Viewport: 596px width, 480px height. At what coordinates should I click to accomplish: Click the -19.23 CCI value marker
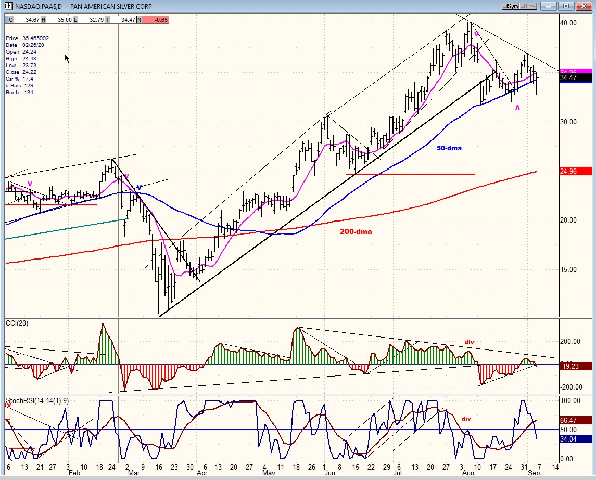[576, 366]
